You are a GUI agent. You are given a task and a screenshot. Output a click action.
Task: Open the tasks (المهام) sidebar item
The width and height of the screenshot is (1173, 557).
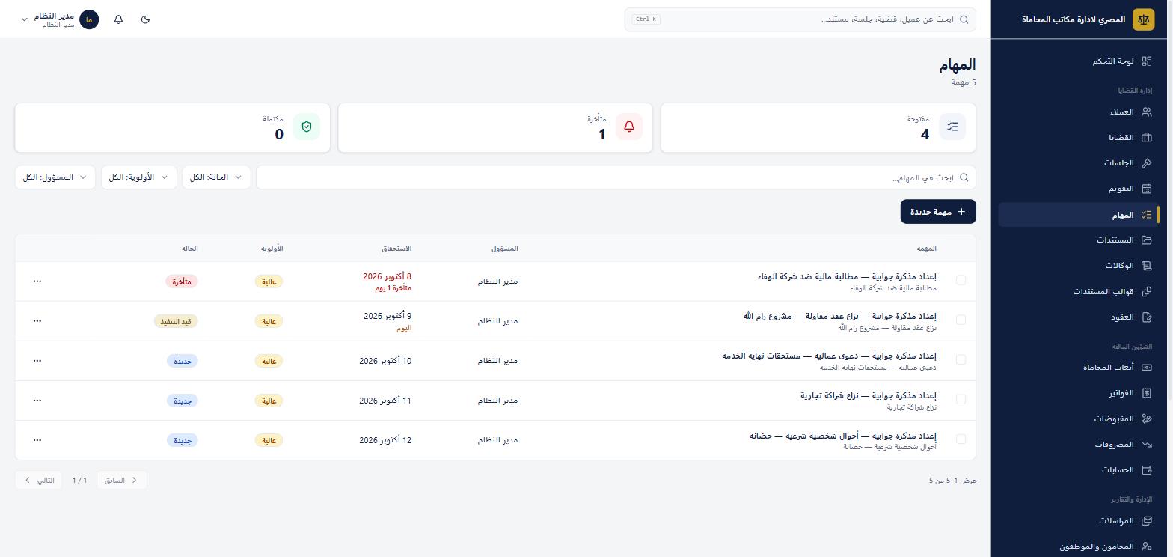click(x=1079, y=215)
